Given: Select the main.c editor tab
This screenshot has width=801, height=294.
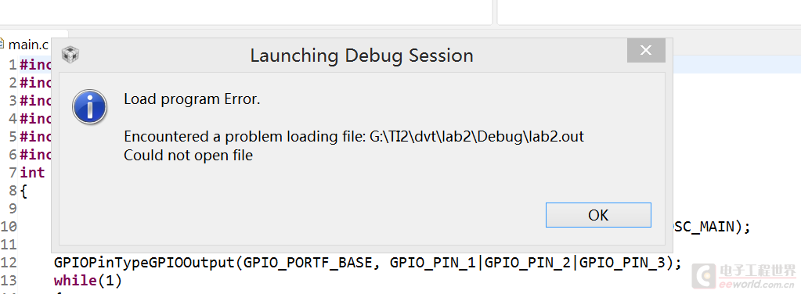Looking at the screenshot, I should tap(26, 45).
